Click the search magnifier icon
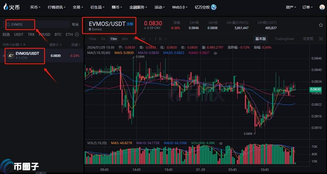 tap(8, 24)
